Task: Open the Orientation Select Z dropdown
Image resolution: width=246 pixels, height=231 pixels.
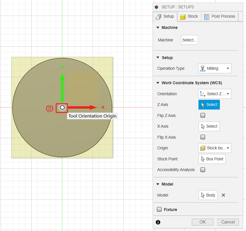Action: [227, 94]
